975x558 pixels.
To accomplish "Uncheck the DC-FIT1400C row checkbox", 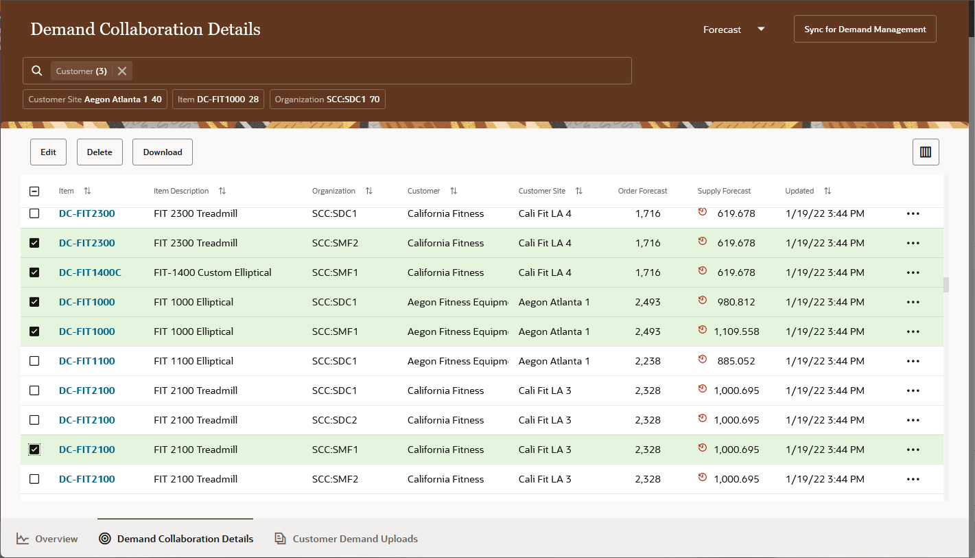I will click(x=34, y=272).
